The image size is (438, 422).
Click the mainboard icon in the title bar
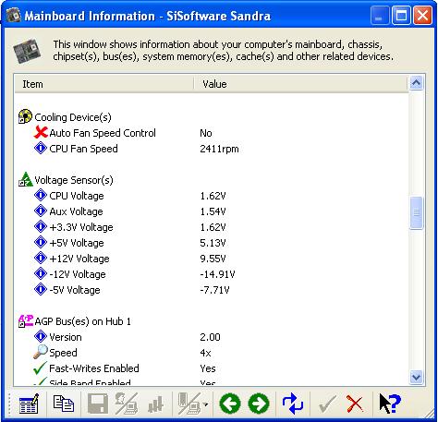click(x=14, y=16)
